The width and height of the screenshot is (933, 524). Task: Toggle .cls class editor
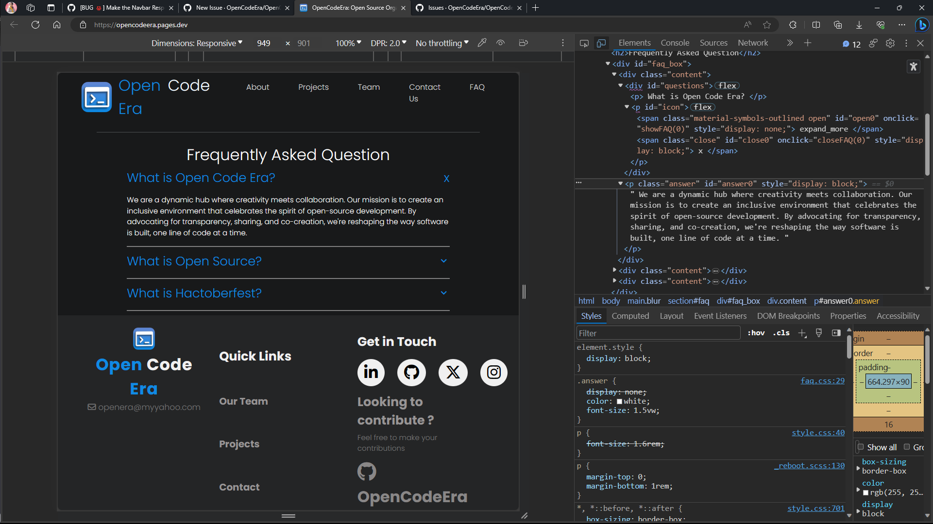[x=780, y=333]
